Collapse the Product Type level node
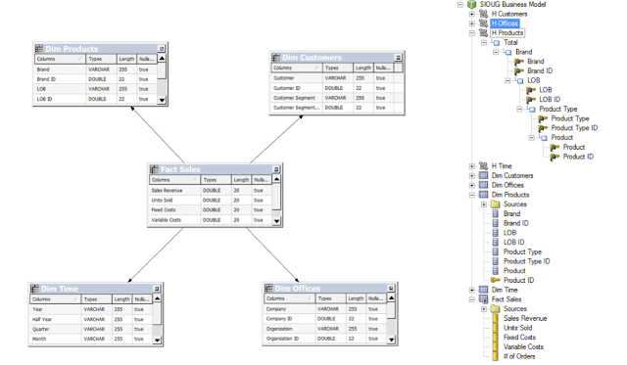This screenshot has height=365, width=627. [519, 109]
